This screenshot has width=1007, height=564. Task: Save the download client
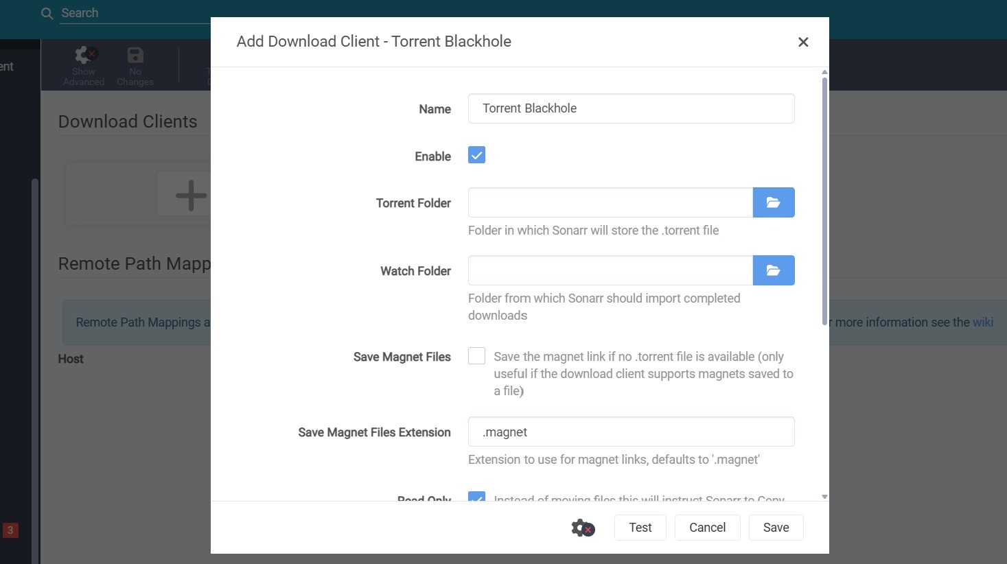point(776,528)
